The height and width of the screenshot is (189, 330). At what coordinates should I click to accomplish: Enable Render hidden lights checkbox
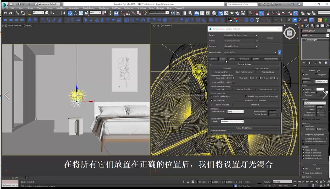coord(212,96)
